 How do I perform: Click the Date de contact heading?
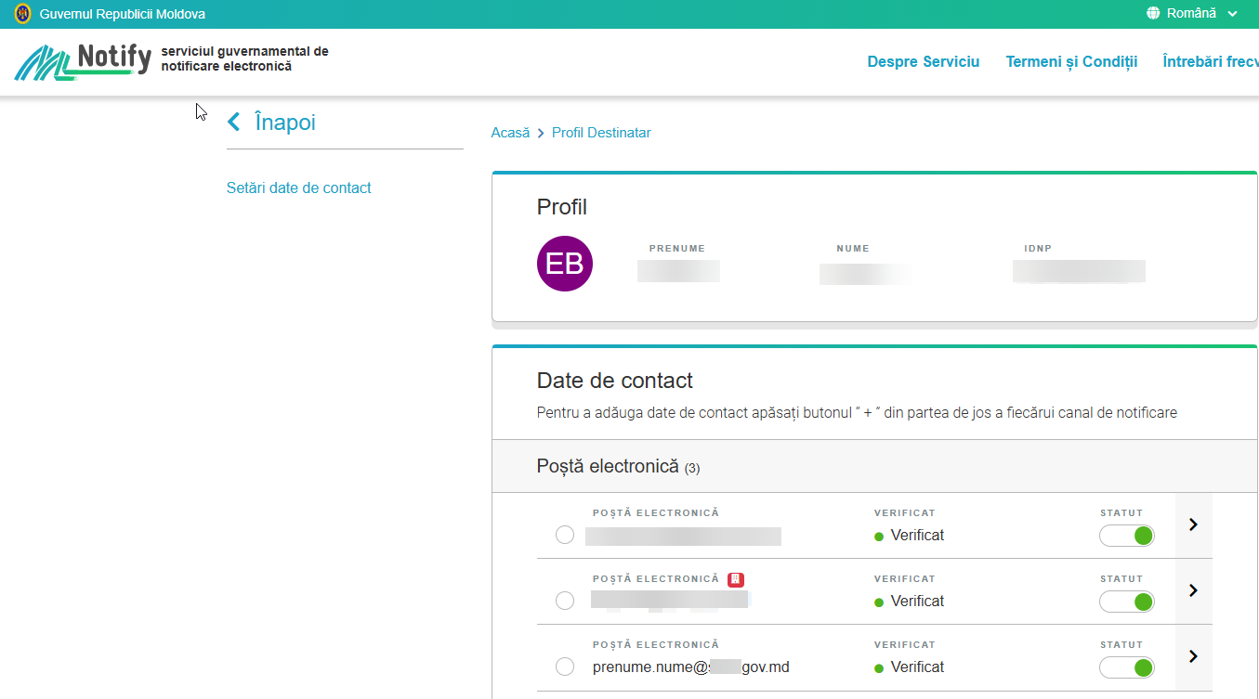(615, 381)
